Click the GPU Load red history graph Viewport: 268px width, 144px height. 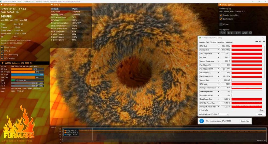[247, 84]
